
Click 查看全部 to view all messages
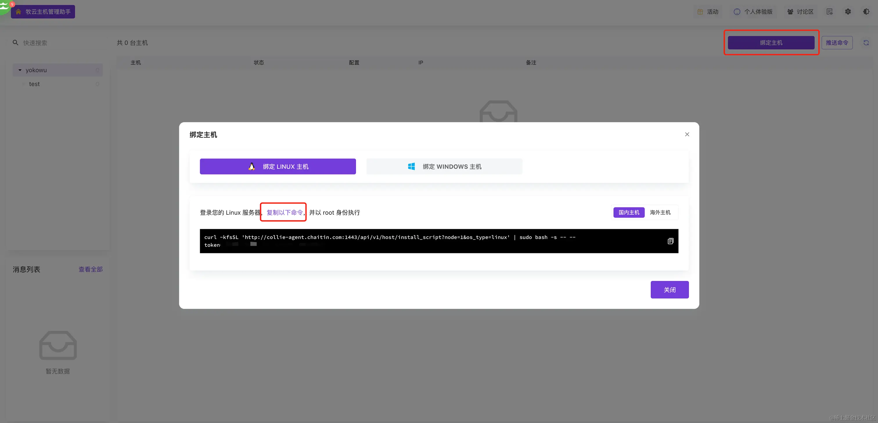tap(90, 269)
